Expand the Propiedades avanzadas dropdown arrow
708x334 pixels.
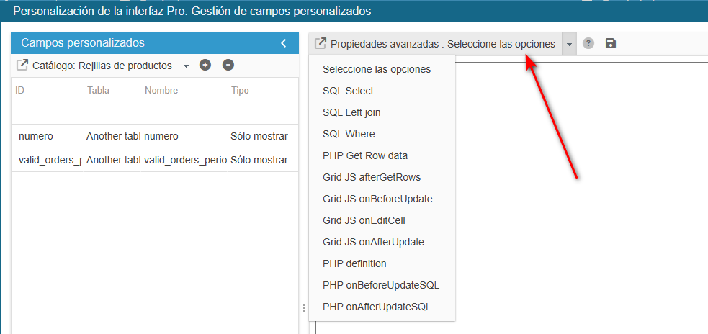tap(569, 44)
